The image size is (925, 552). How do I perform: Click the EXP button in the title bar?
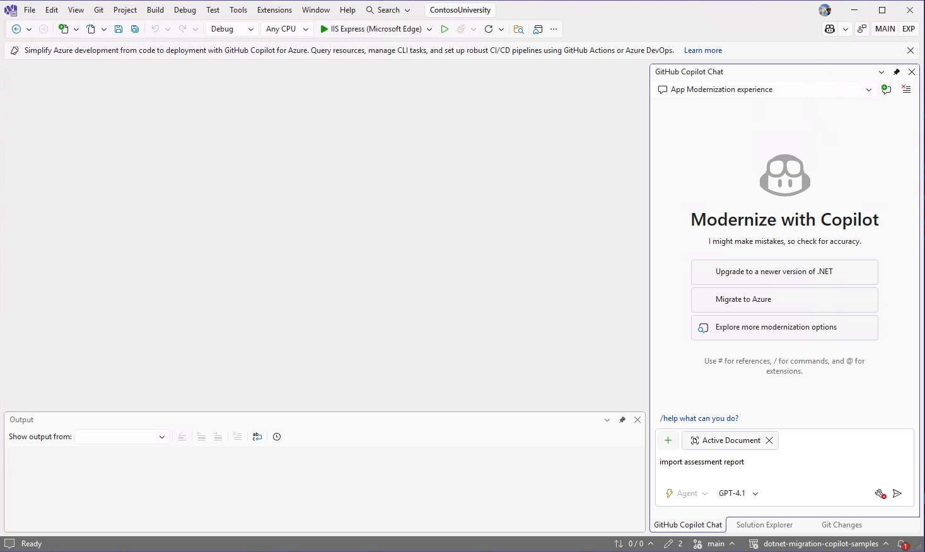pos(909,29)
